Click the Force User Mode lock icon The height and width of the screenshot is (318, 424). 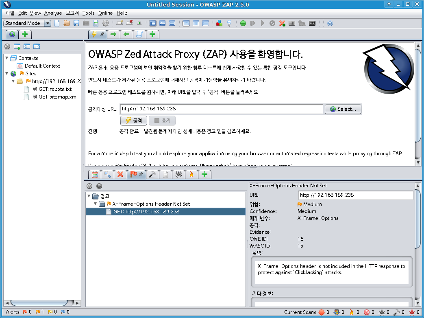point(302,23)
